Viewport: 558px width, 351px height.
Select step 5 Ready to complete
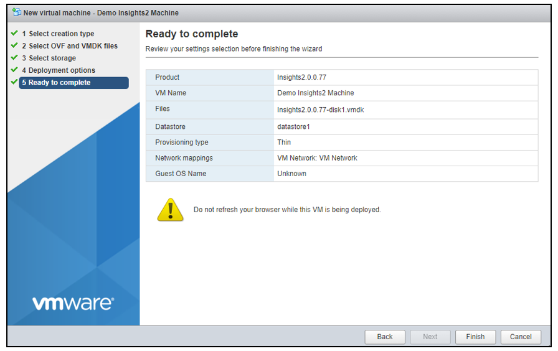point(73,83)
